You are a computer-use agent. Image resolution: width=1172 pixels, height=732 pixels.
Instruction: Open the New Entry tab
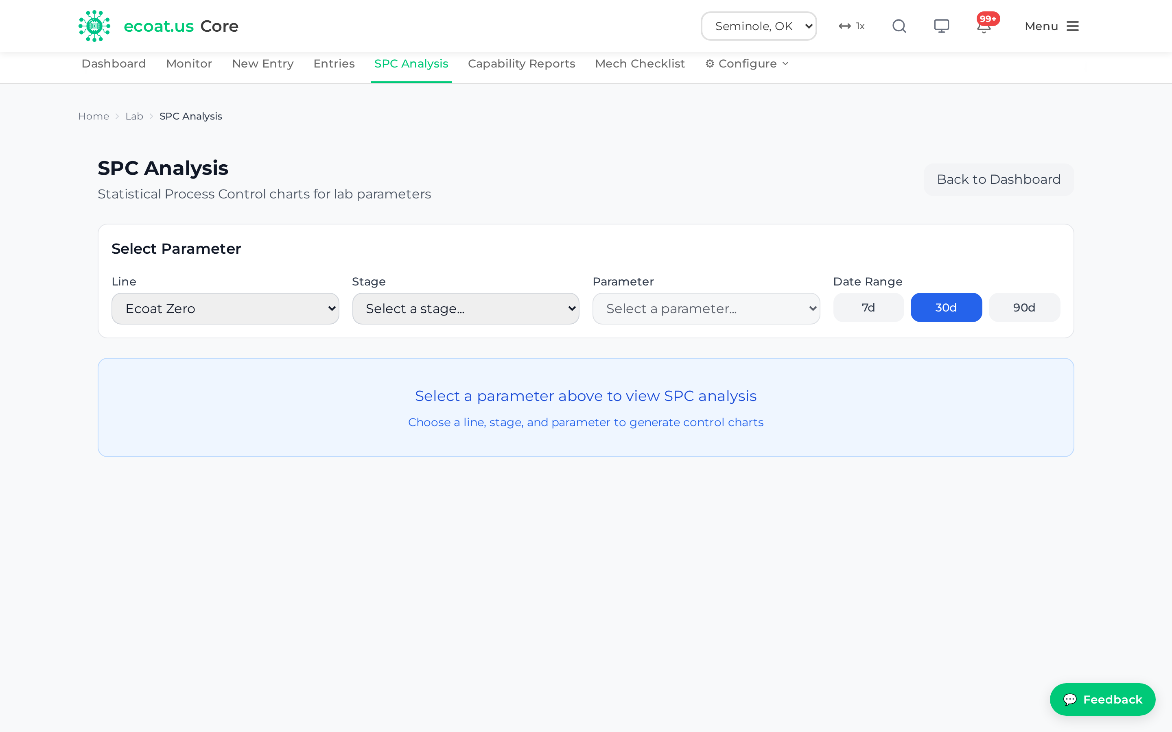[262, 64]
